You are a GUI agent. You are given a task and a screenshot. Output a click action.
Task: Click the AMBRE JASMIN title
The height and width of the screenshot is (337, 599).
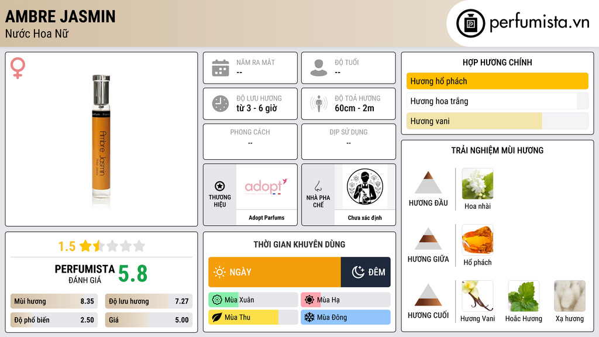coord(60,16)
